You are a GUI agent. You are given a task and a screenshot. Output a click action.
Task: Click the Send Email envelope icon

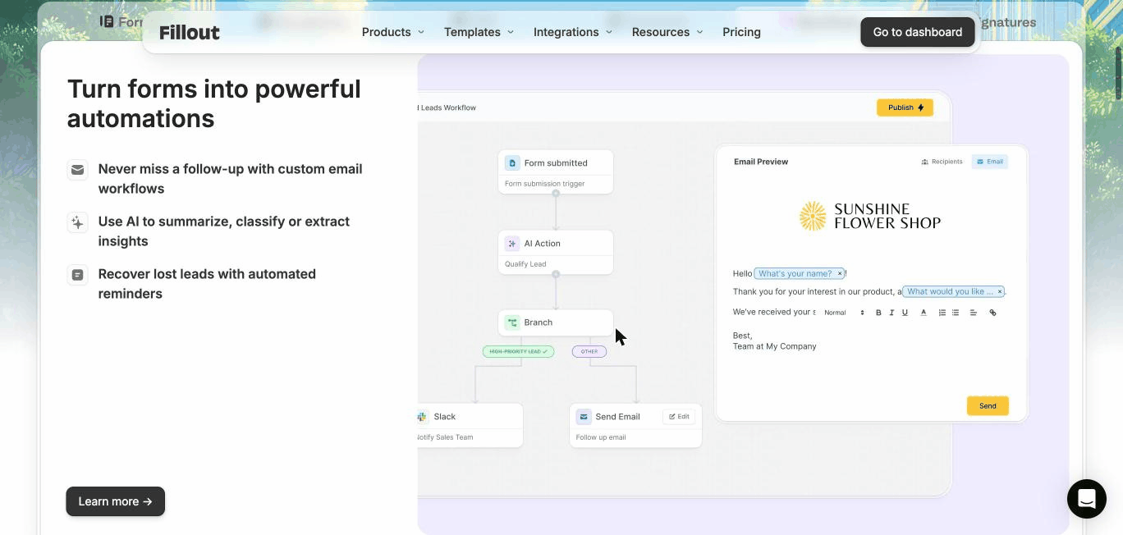(x=584, y=417)
